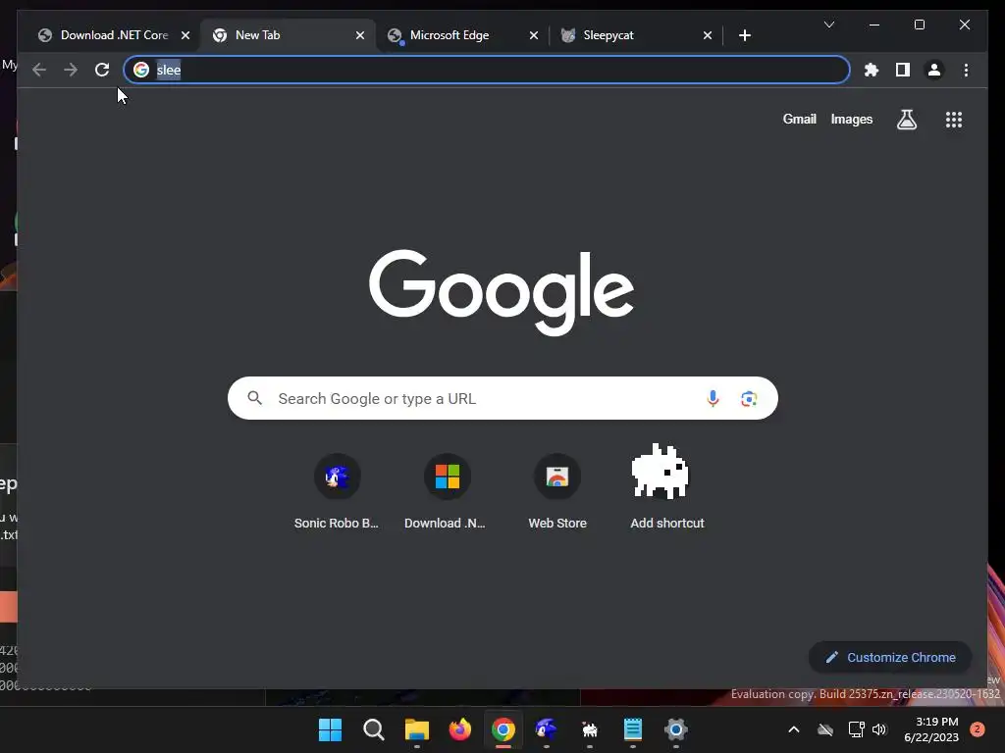Screen dimensions: 1005x753
Task: Go back using the browser back arrow
Action: tap(39, 70)
